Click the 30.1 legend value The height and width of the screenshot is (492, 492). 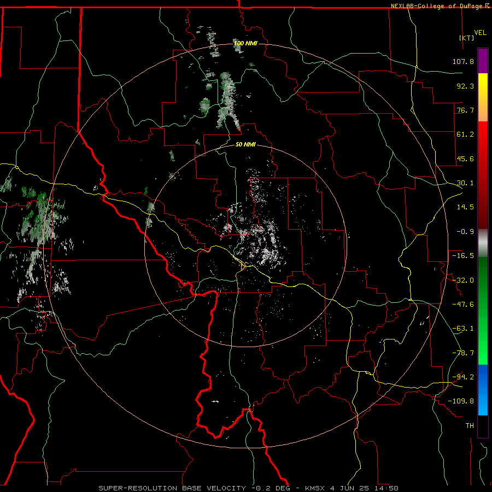pos(465,183)
